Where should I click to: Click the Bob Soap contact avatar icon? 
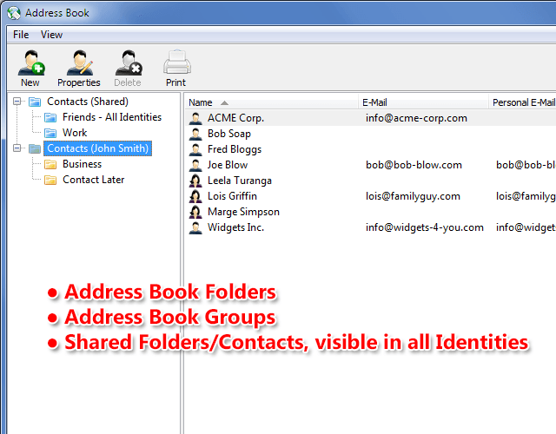(195, 134)
